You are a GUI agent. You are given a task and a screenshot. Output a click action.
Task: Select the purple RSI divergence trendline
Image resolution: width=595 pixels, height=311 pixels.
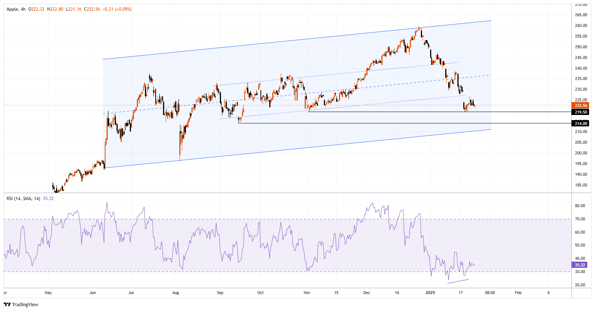pos(458,282)
